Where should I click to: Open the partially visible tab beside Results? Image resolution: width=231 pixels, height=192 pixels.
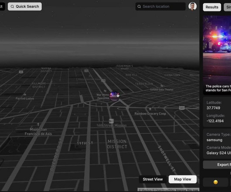[228, 7]
